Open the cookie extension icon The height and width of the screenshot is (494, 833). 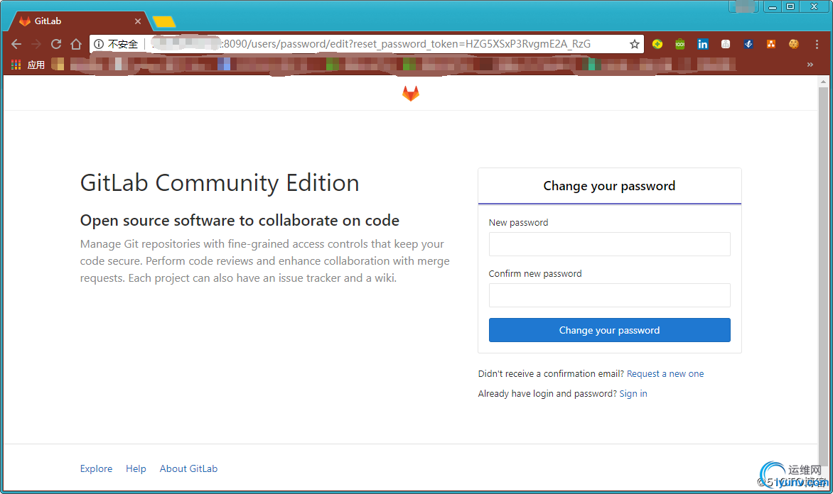[x=794, y=44]
